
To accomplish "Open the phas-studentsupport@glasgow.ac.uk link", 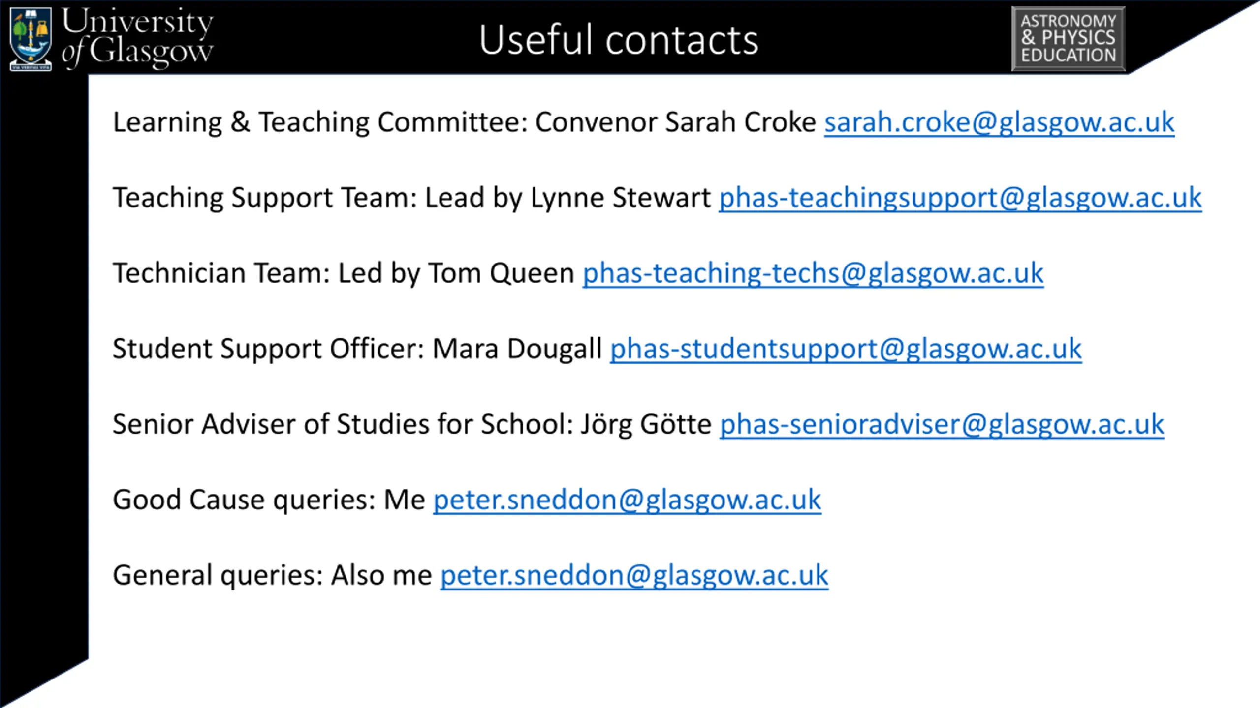I will [846, 349].
